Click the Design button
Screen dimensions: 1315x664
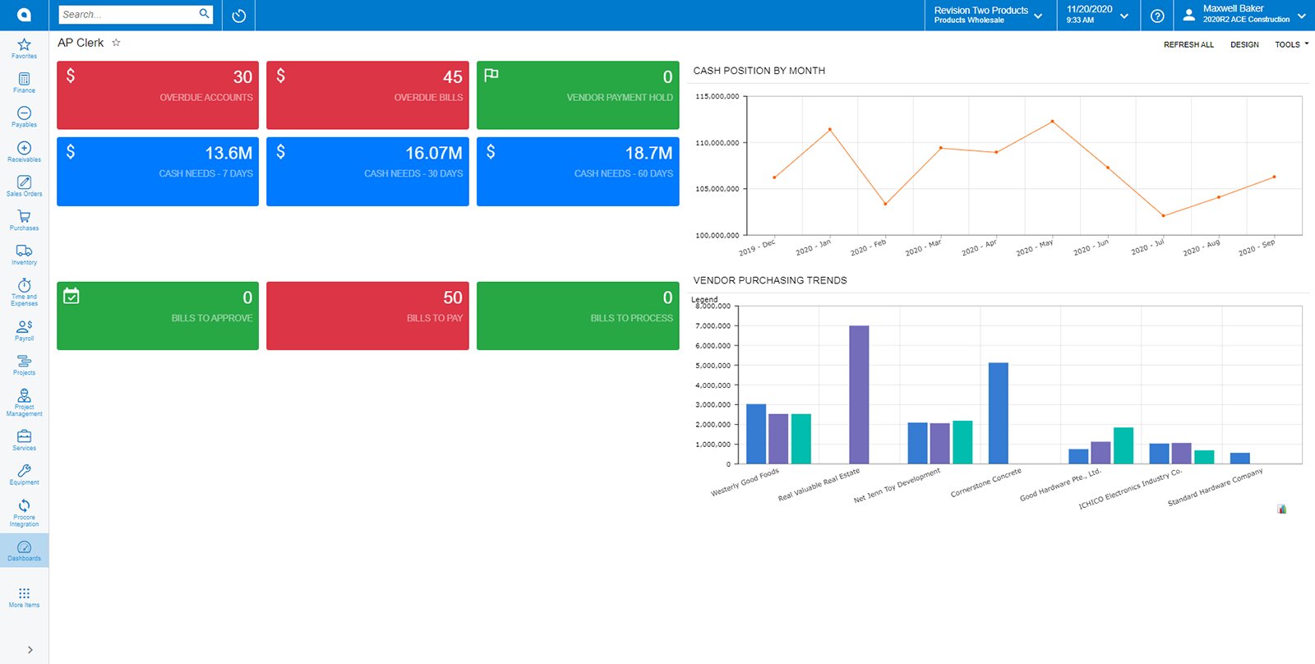(1244, 44)
